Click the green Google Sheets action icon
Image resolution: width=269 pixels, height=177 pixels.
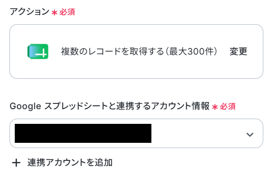click(x=38, y=51)
